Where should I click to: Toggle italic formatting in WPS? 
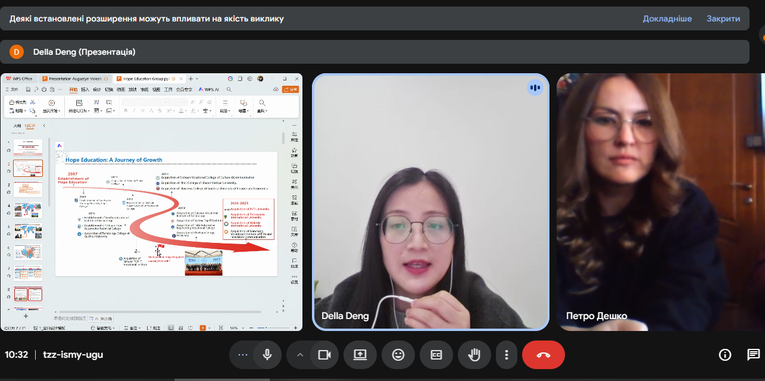pos(134,111)
